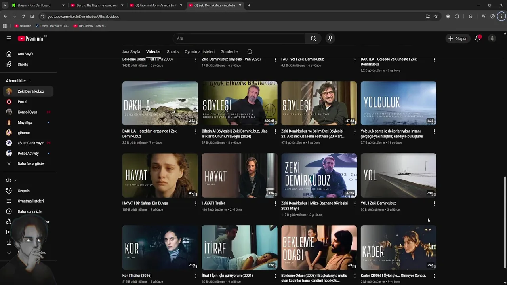Open the notifications bell
507x285 pixels.
478,38
